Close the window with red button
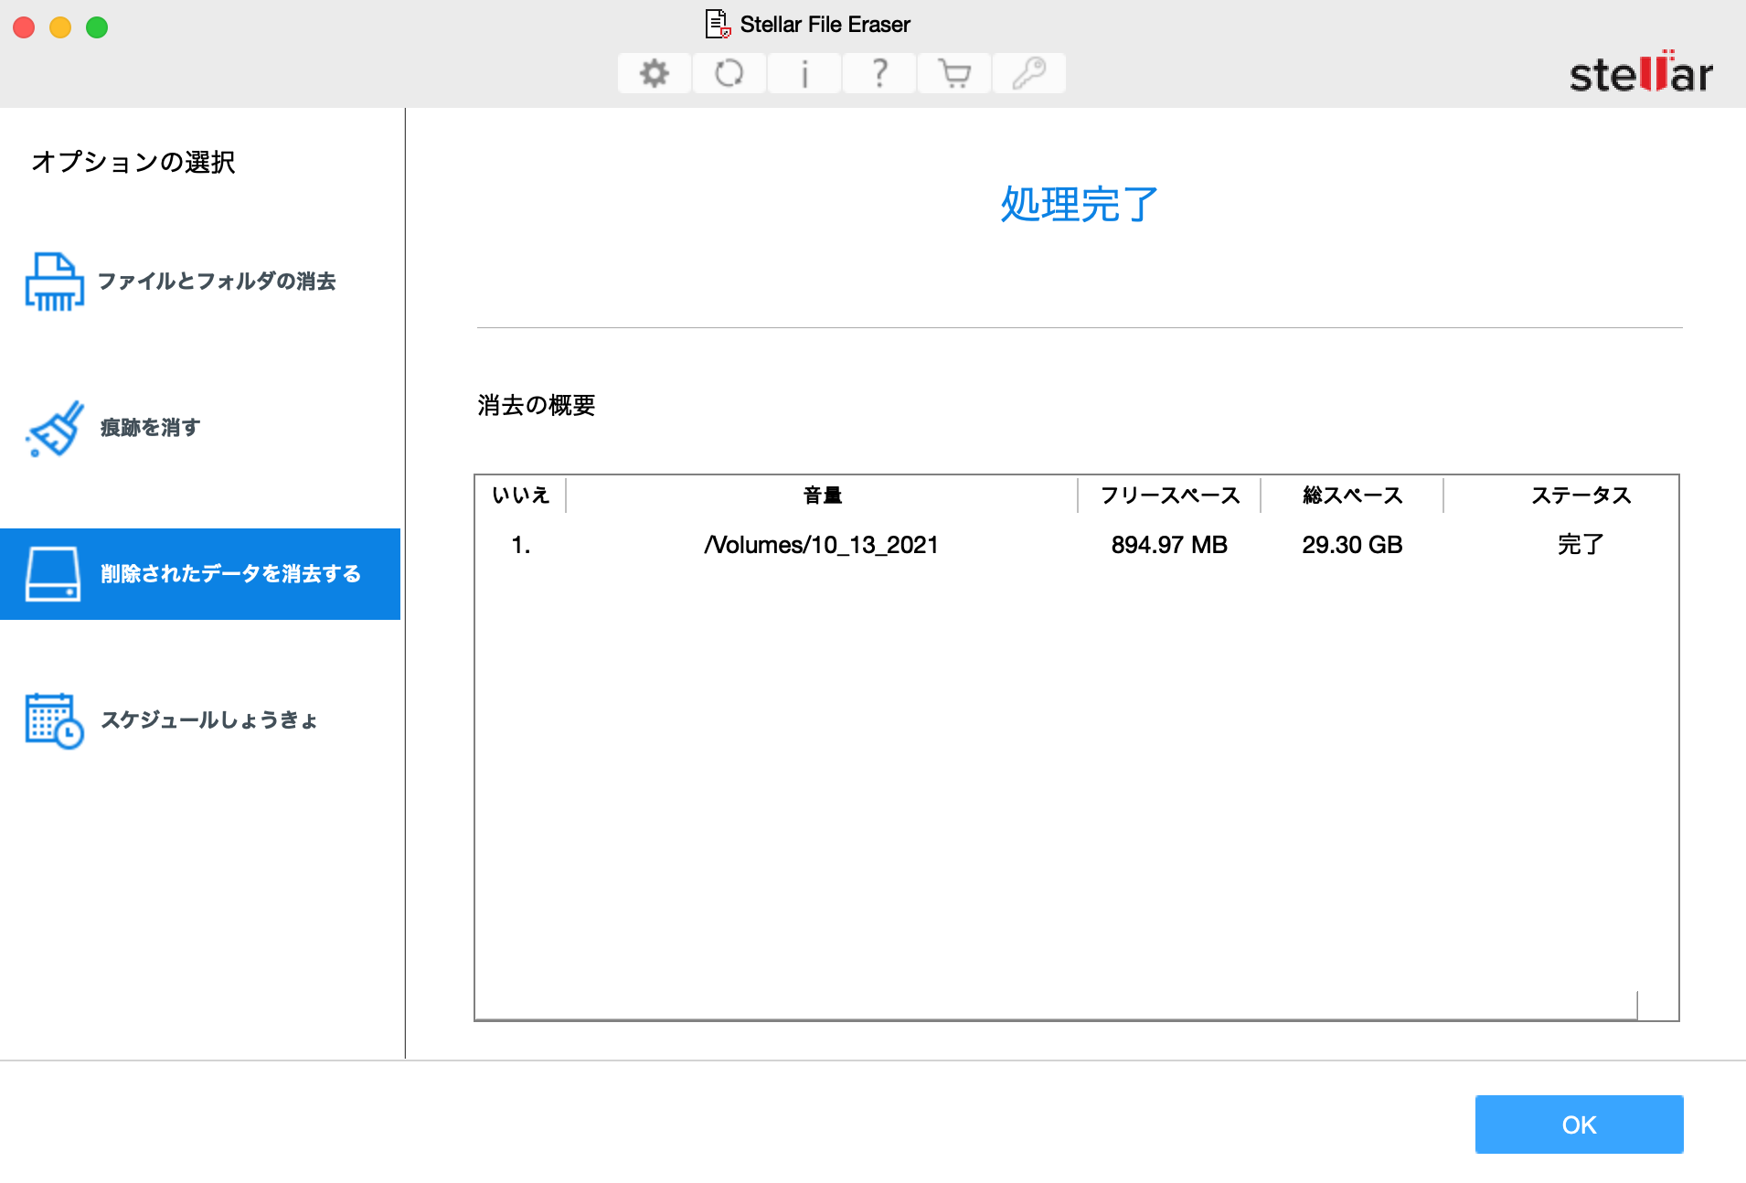Image resolution: width=1746 pixels, height=1183 pixels. click(24, 27)
